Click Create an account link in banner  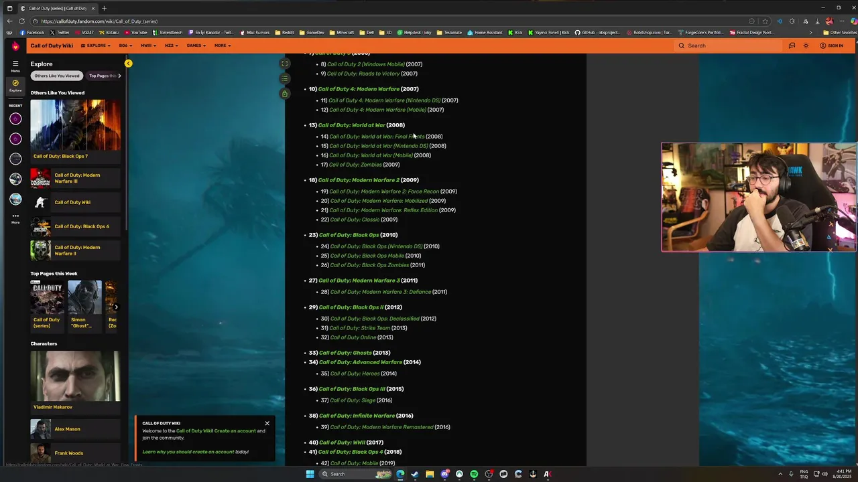coord(235,430)
